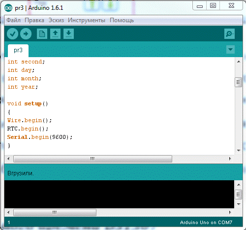This screenshot has height=230, width=246.
Task: Save the sketch with the down-arrow icon
Action: 68,34
